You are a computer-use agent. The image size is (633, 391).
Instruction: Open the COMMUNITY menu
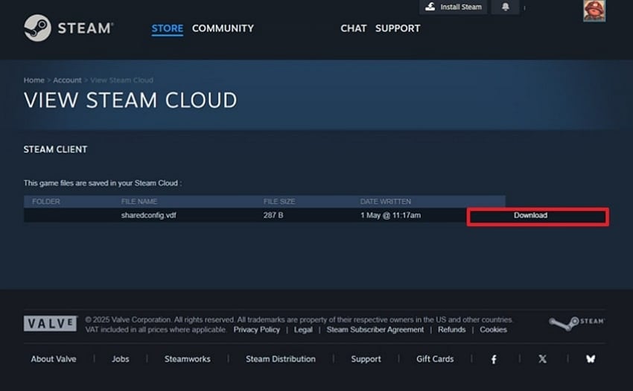(223, 28)
